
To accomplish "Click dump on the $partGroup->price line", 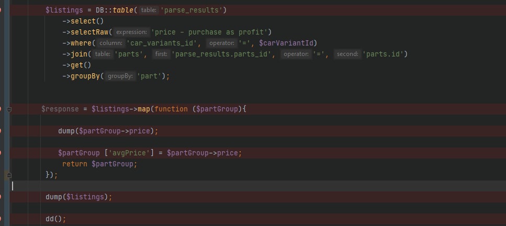I will pos(66,131).
